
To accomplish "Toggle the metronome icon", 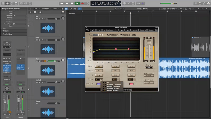I will tap(143, 3).
